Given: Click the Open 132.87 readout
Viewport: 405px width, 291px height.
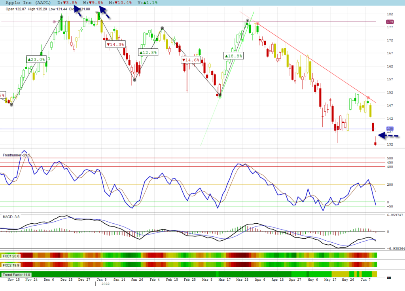Looking at the screenshot, I should pyautogui.click(x=16, y=9).
